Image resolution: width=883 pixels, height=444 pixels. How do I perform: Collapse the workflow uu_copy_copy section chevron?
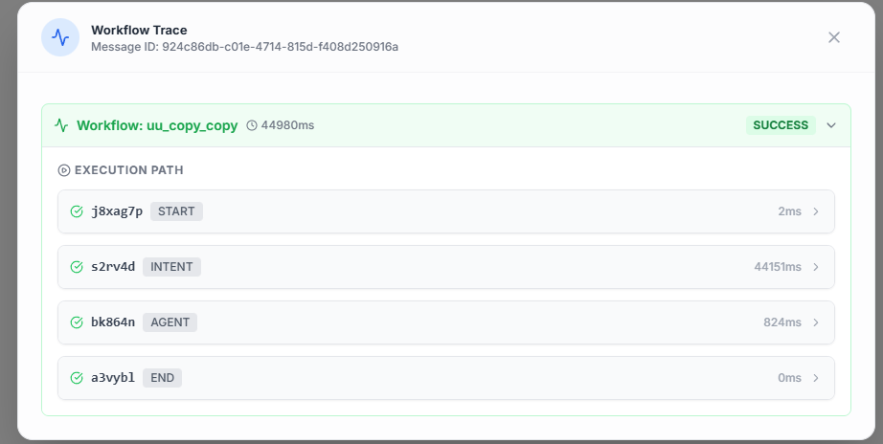pyautogui.click(x=830, y=125)
